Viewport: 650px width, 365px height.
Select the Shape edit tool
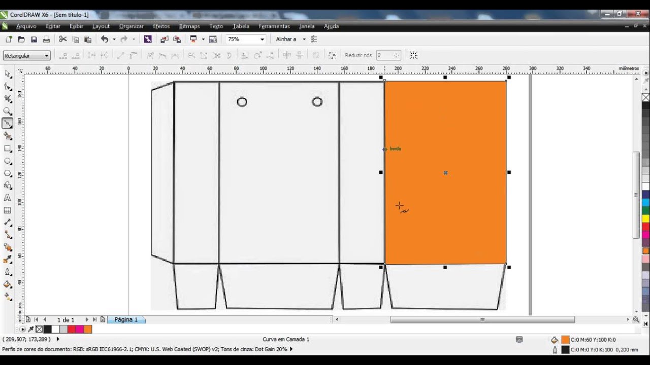coord(8,87)
